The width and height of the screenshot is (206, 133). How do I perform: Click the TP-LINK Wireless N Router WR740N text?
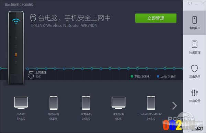tap(64, 25)
